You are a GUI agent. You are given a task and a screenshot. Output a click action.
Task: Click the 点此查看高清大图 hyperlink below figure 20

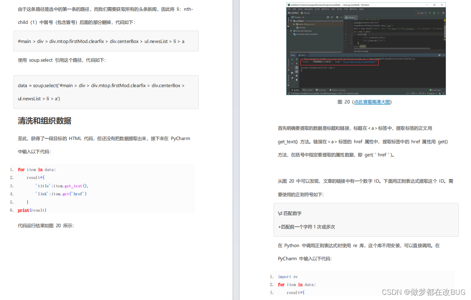(372, 102)
